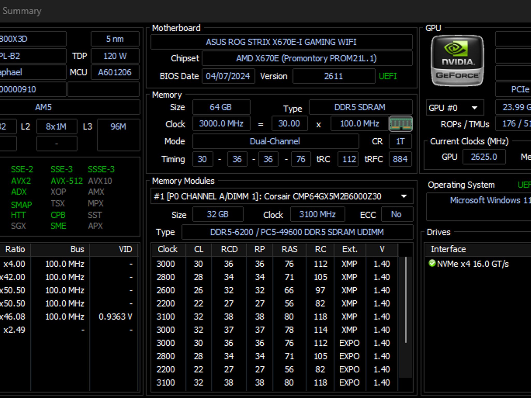This screenshot has width=531, height=398.
Task: Click motherboard name ASUS ROG STRIX X670E-I
Action: pyautogui.click(x=281, y=42)
